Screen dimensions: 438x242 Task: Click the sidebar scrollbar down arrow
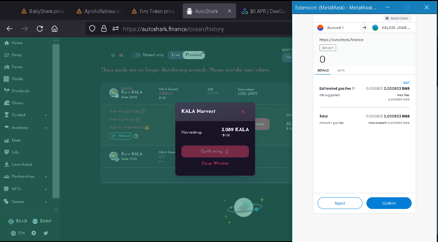56,210
